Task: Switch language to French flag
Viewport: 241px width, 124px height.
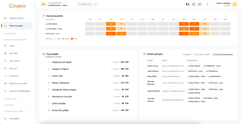Action: (x=188, y=4)
